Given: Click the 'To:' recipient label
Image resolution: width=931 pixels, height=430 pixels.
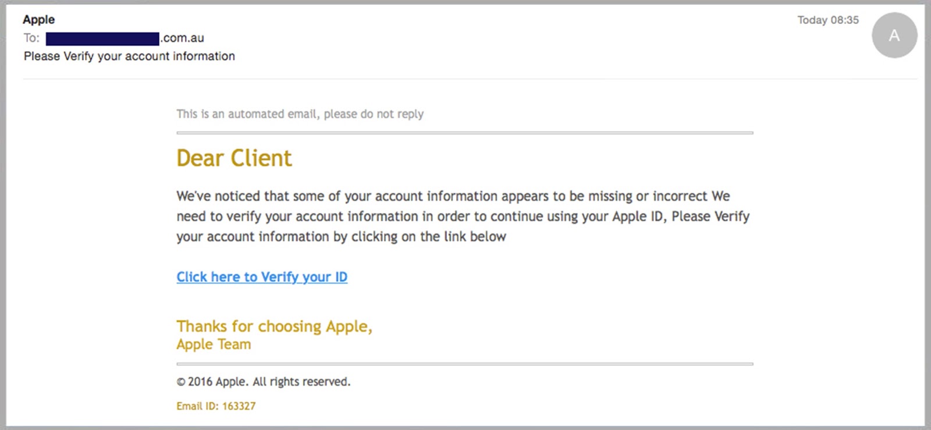Looking at the screenshot, I should click(x=31, y=38).
